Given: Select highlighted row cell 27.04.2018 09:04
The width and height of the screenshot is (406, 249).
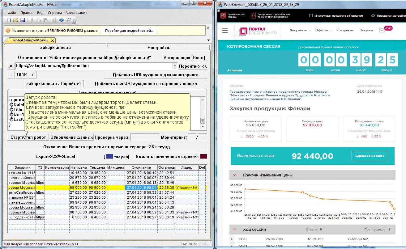Looking at the screenshot, I should tap(141, 188).
